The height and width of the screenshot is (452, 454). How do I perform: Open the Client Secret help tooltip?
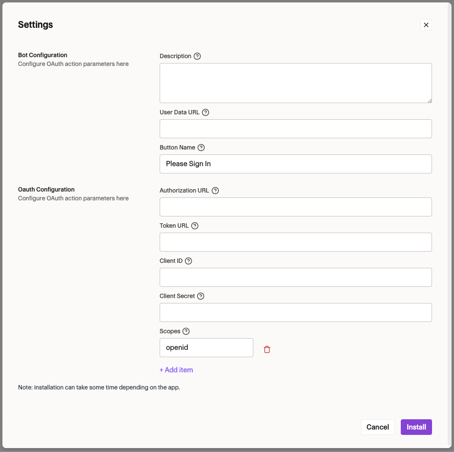[201, 296]
